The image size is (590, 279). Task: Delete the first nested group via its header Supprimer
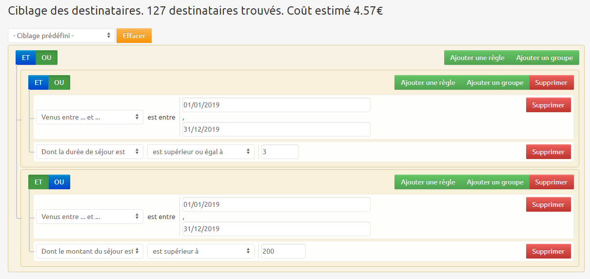(551, 82)
